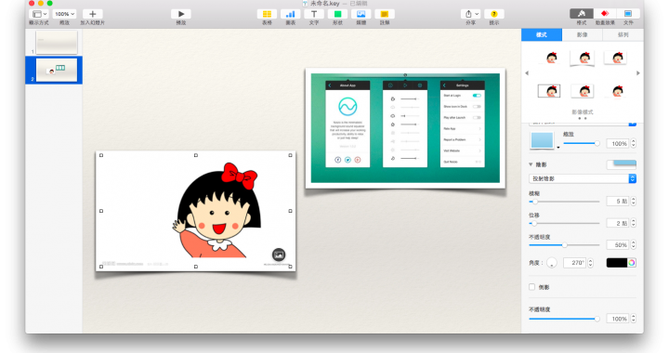Switch to the 排列 arrange tab
Viewport: 669px width, 353px height.
[x=623, y=35]
